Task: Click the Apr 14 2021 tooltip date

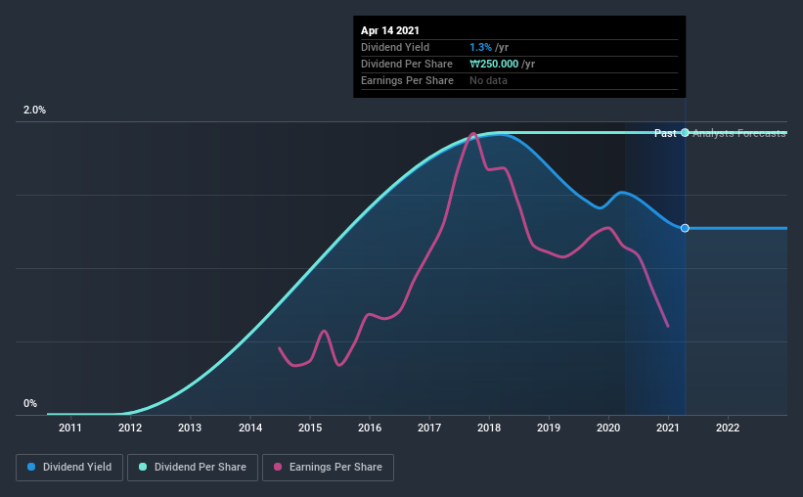Action: pyautogui.click(x=389, y=30)
